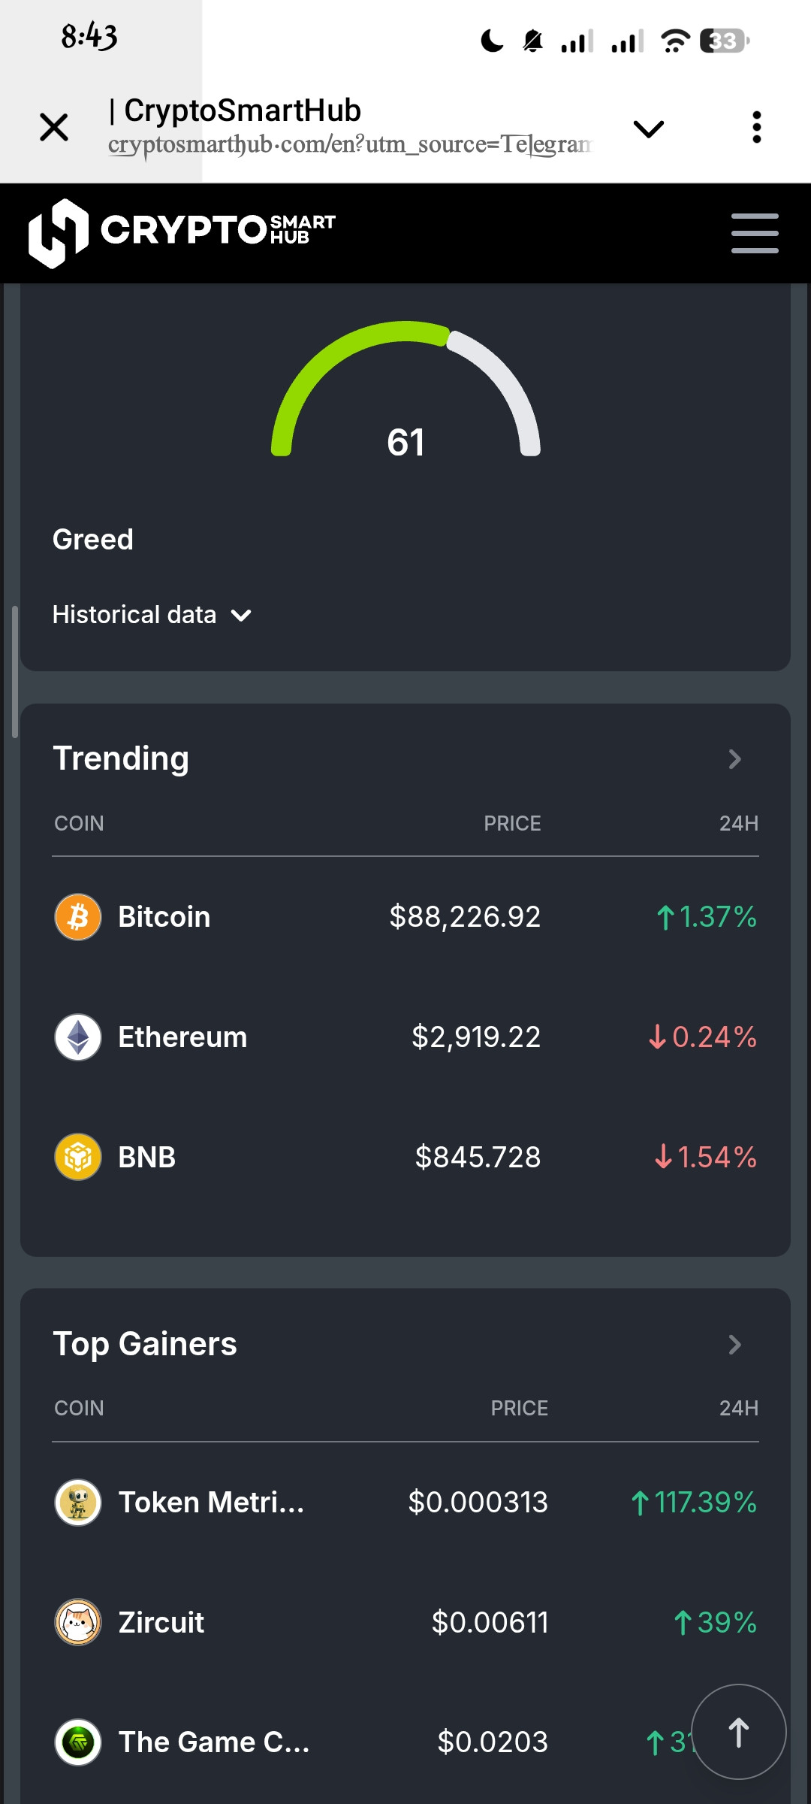This screenshot has height=1804, width=811.
Task: Tap the Bitcoin coin icon
Action: click(x=78, y=917)
